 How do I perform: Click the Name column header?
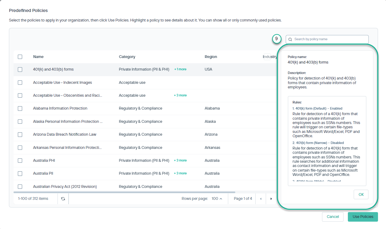pos(38,56)
